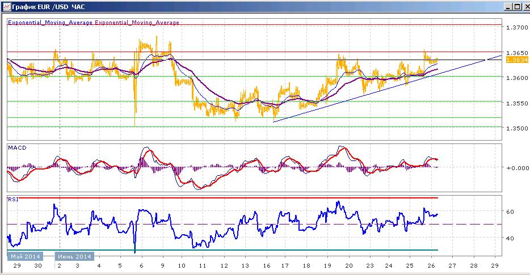530x275 pixels.
Task: Click the RSI axis value 60
Action: 510,212
